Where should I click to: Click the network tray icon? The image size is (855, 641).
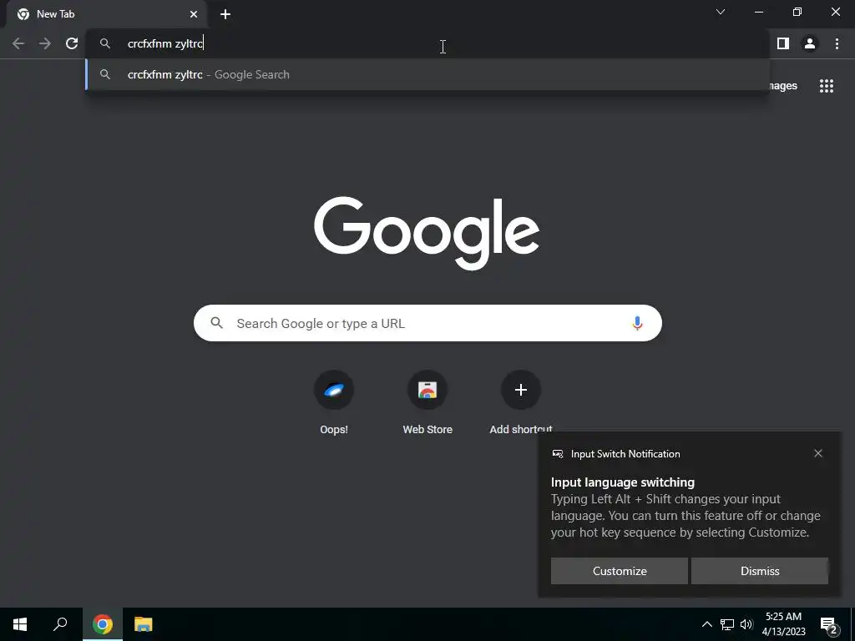pyautogui.click(x=727, y=624)
